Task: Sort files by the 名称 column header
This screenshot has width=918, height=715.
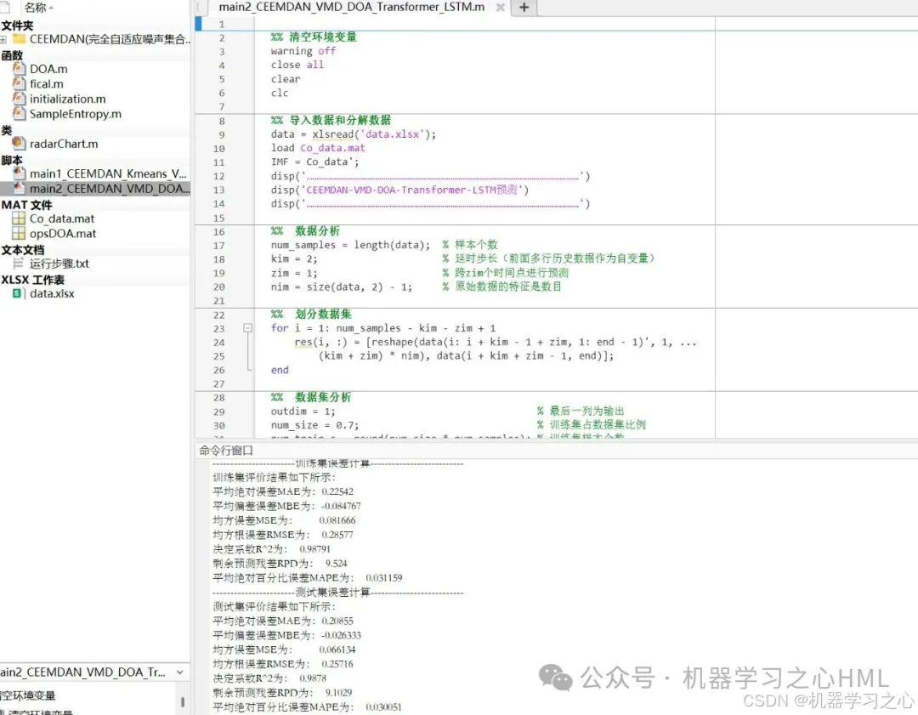Action: point(38,8)
